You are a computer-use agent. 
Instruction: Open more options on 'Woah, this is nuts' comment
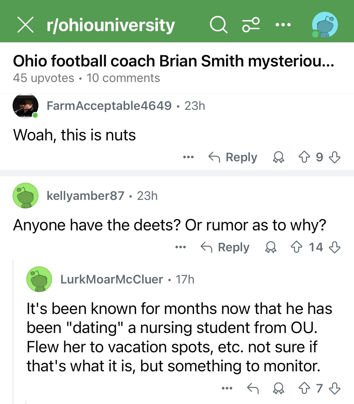[x=188, y=157]
